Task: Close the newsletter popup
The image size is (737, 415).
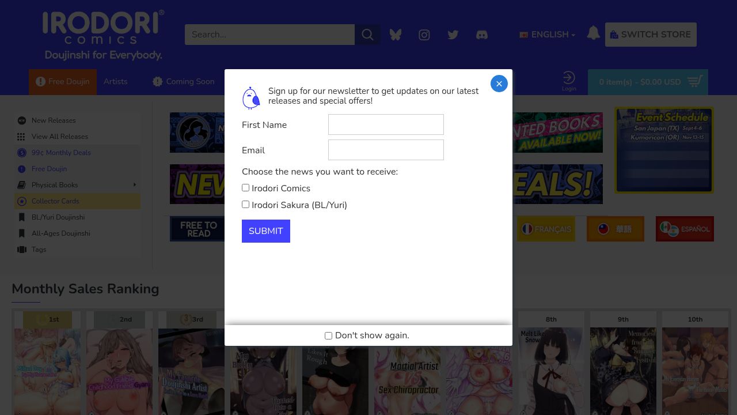Action: [499, 84]
